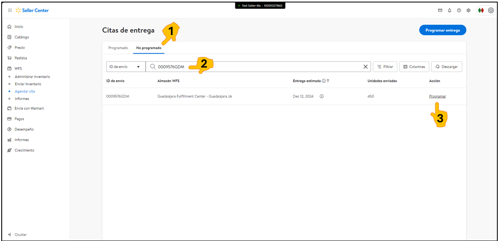Click the Almacén WFS column header
The height and width of the screenshot is (241, 499).
(168, 81)
